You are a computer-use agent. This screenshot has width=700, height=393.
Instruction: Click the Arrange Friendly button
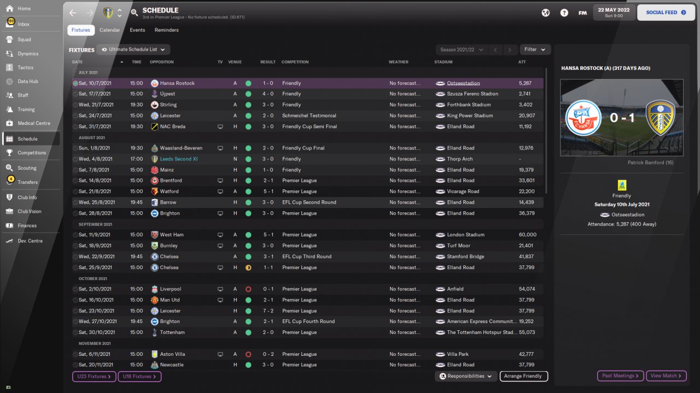(523, 376)
